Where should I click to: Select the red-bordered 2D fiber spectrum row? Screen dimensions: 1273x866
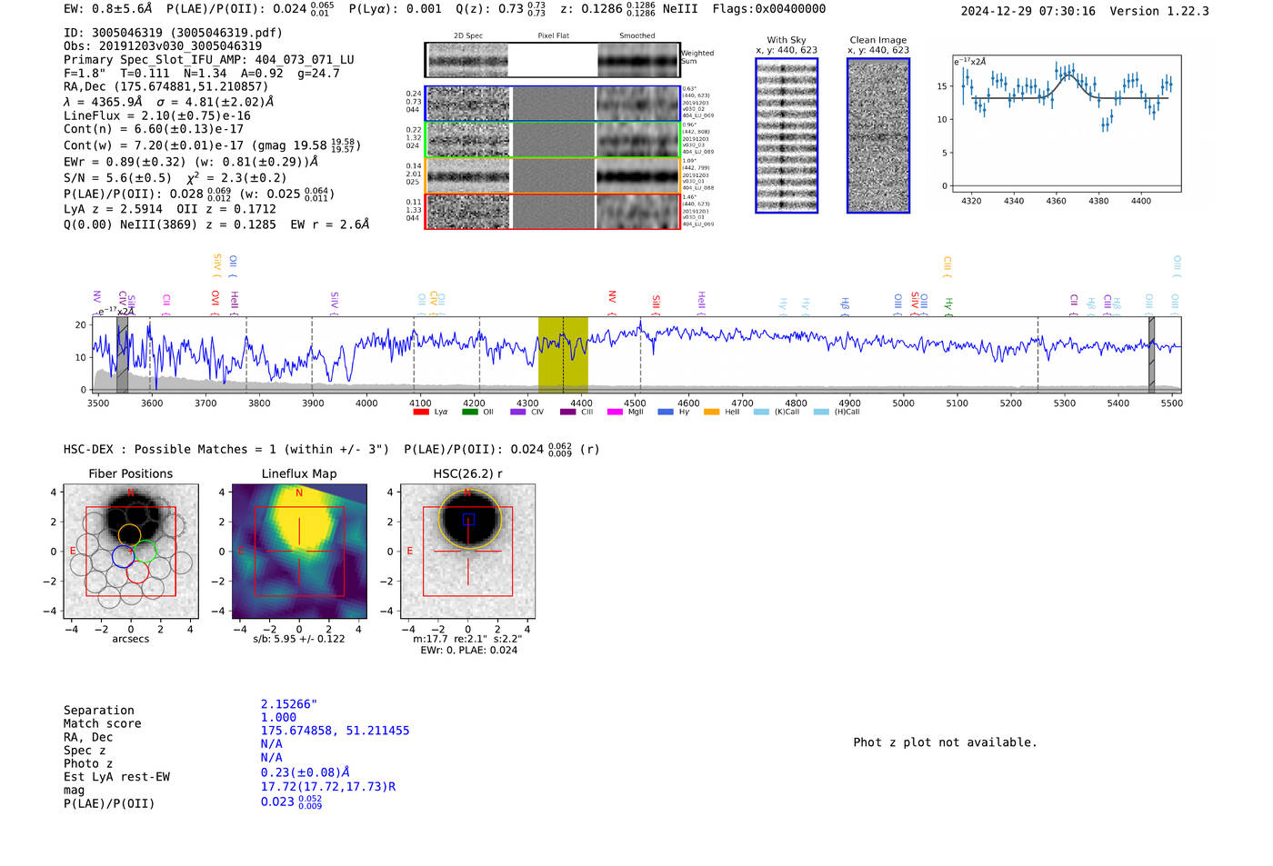click(x=552, y=211)
